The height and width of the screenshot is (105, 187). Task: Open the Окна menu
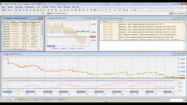[59, 7]
